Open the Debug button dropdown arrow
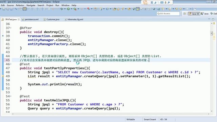Viewport: 217px width, 122px height. pyautogui.click(x=65, y=9)
